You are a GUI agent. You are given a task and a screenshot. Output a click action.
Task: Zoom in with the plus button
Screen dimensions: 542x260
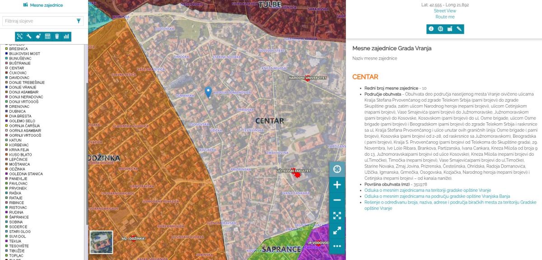pyautogui.click(x=337, y=185)
